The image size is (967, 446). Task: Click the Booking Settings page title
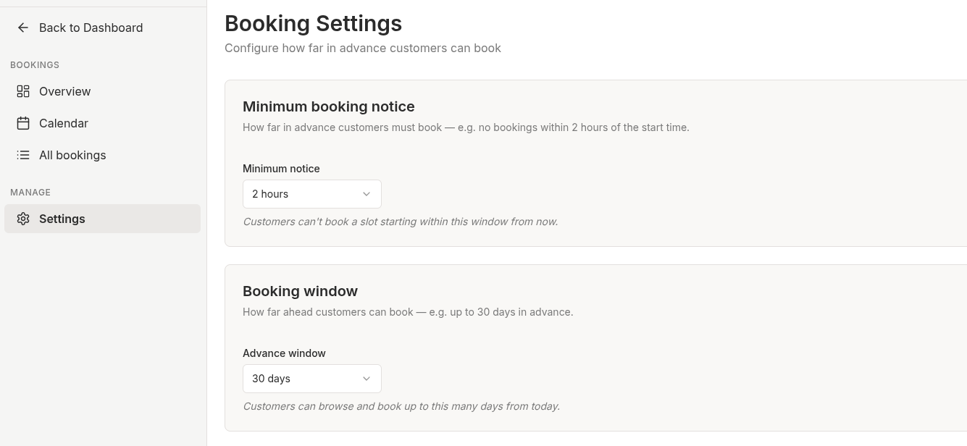pos(313,23)
